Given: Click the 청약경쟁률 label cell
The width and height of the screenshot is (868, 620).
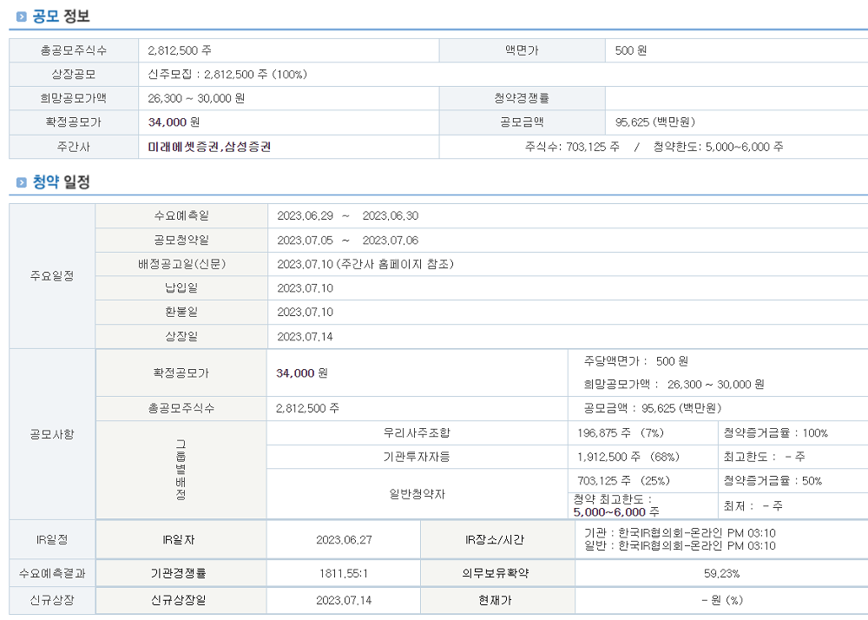Looking at the screenshot, I should pos(522,98).
